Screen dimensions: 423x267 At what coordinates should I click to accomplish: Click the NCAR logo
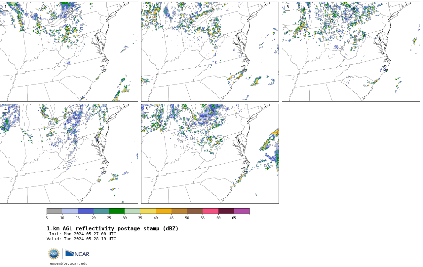click(77, 254)
